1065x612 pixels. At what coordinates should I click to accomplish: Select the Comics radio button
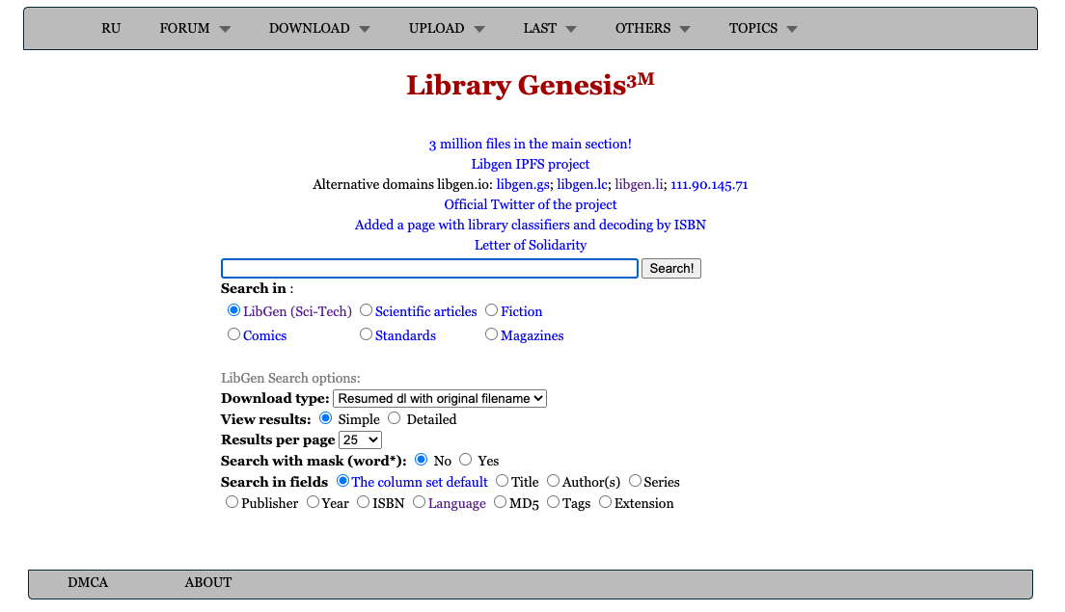pyautogui.click(x=233, y=333)
